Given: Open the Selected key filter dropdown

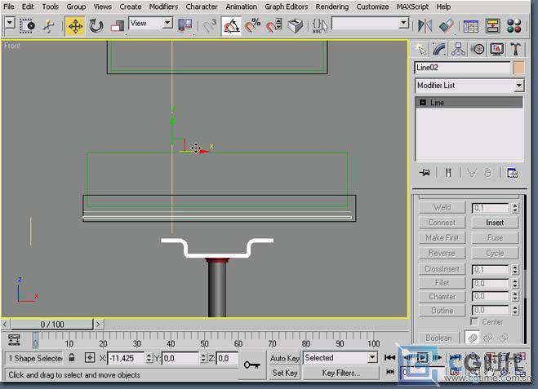Looking at the screenshot, I should pos(340,358).
